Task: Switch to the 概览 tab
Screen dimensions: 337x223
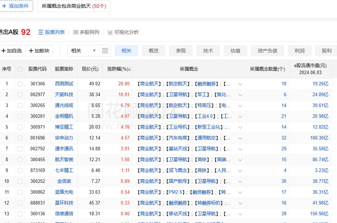Action: coord(154,51)
